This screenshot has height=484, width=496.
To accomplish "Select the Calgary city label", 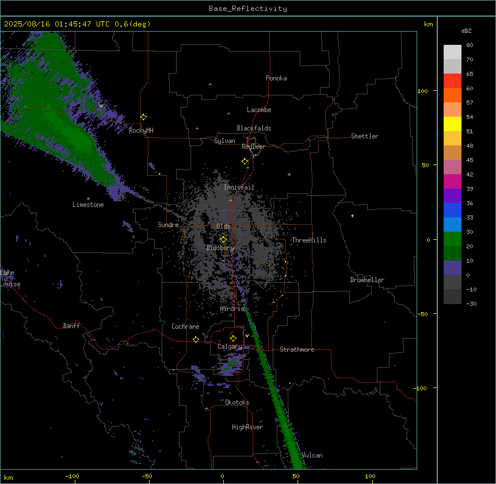I will (230, 347).
